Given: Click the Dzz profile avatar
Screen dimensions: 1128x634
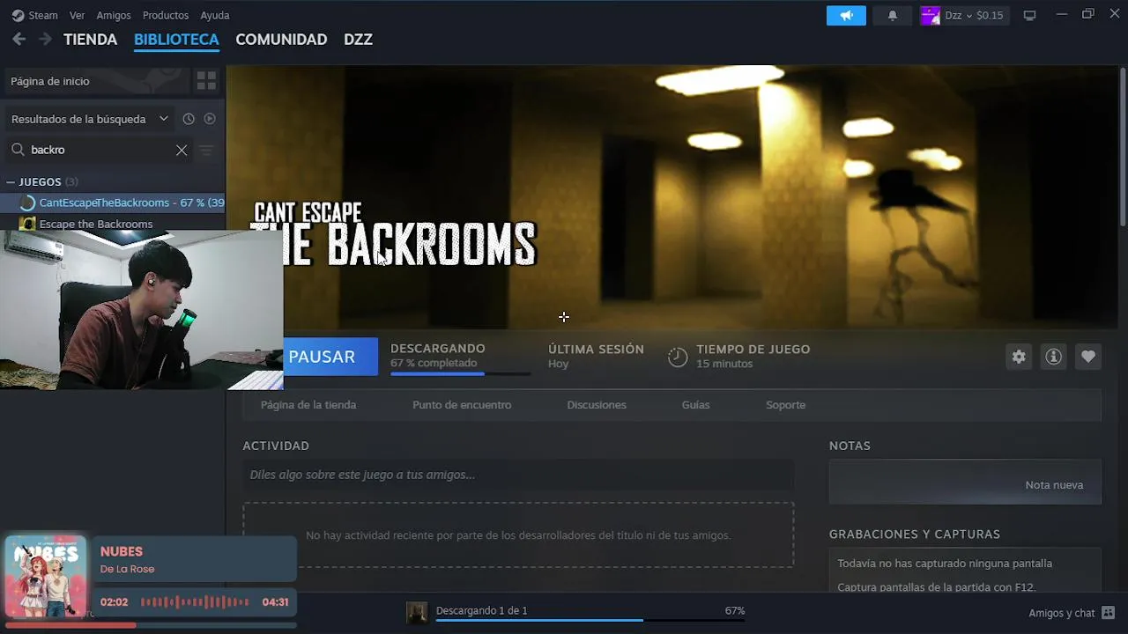Looking at the screenshot, I should click(x=931, y=15).
